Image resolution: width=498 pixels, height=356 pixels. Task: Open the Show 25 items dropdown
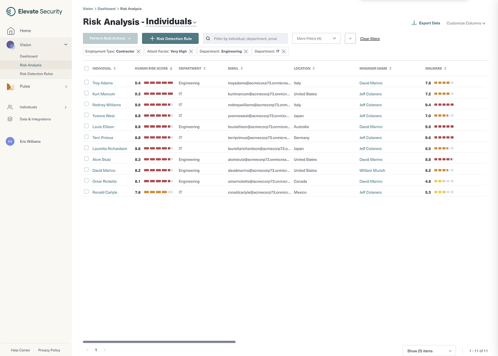(x=429, y=351)
